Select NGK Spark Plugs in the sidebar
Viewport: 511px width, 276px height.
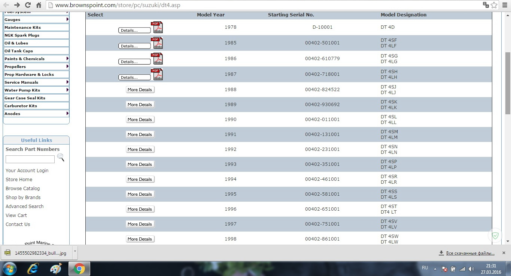36,35
